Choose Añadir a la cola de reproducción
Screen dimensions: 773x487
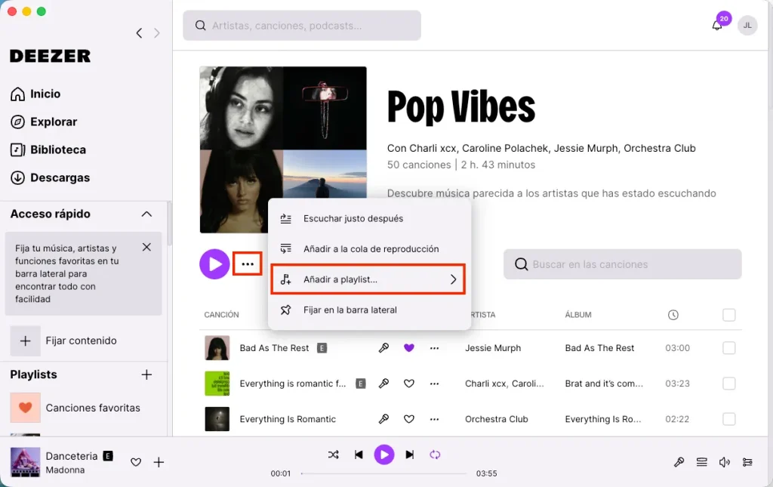click(369, 249)
